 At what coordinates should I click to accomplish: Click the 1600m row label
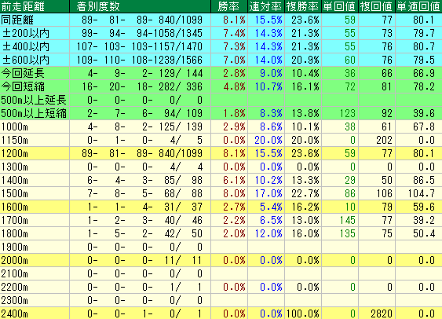pyautogui.click(x=15, y=207)
